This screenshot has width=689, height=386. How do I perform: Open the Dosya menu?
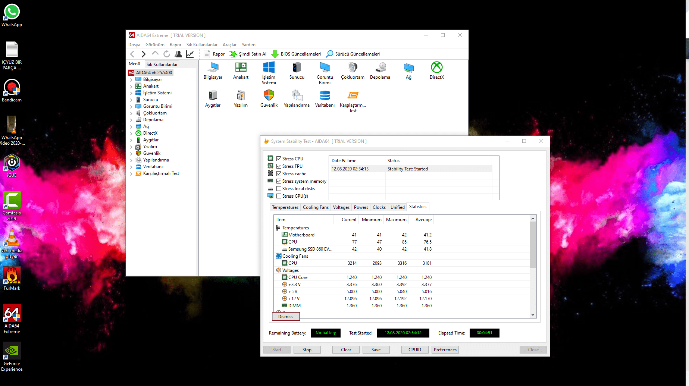tap(134, 45)
